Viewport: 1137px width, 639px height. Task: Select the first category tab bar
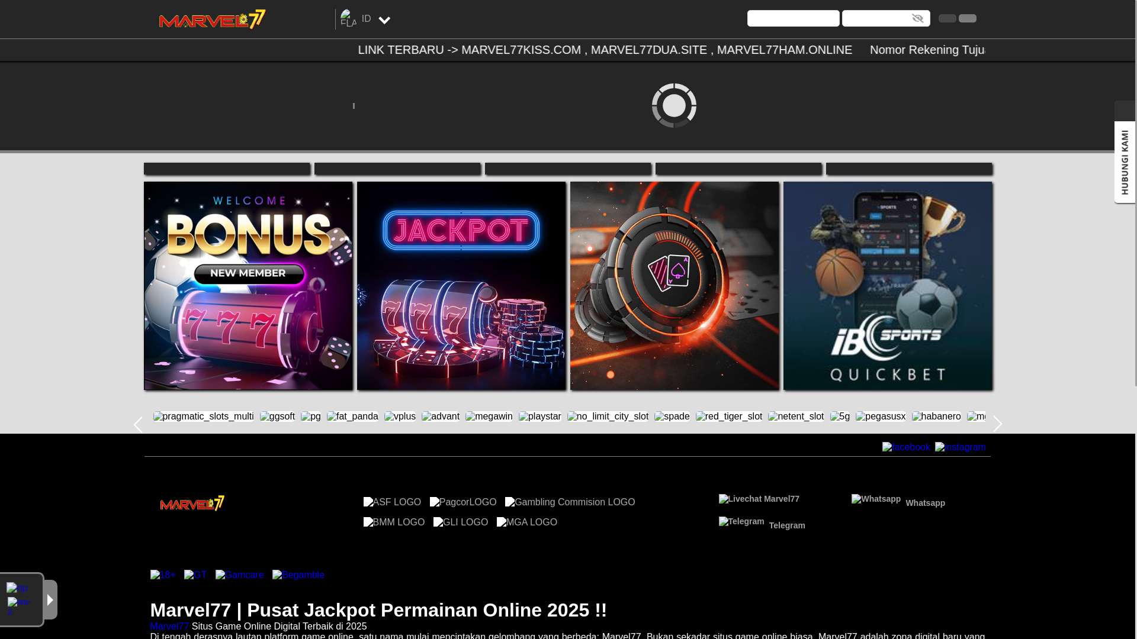point(227,169)
